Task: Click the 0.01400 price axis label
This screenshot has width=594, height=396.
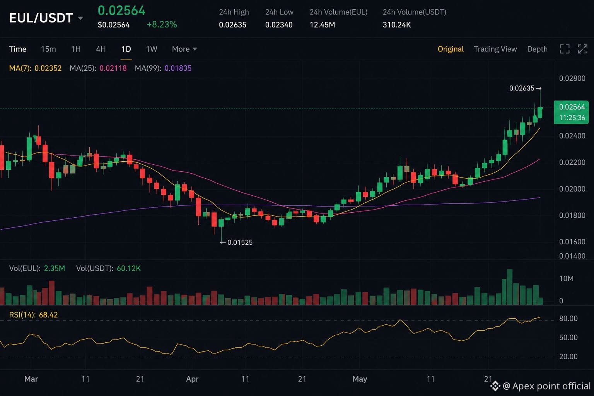Action: point(572,256)
